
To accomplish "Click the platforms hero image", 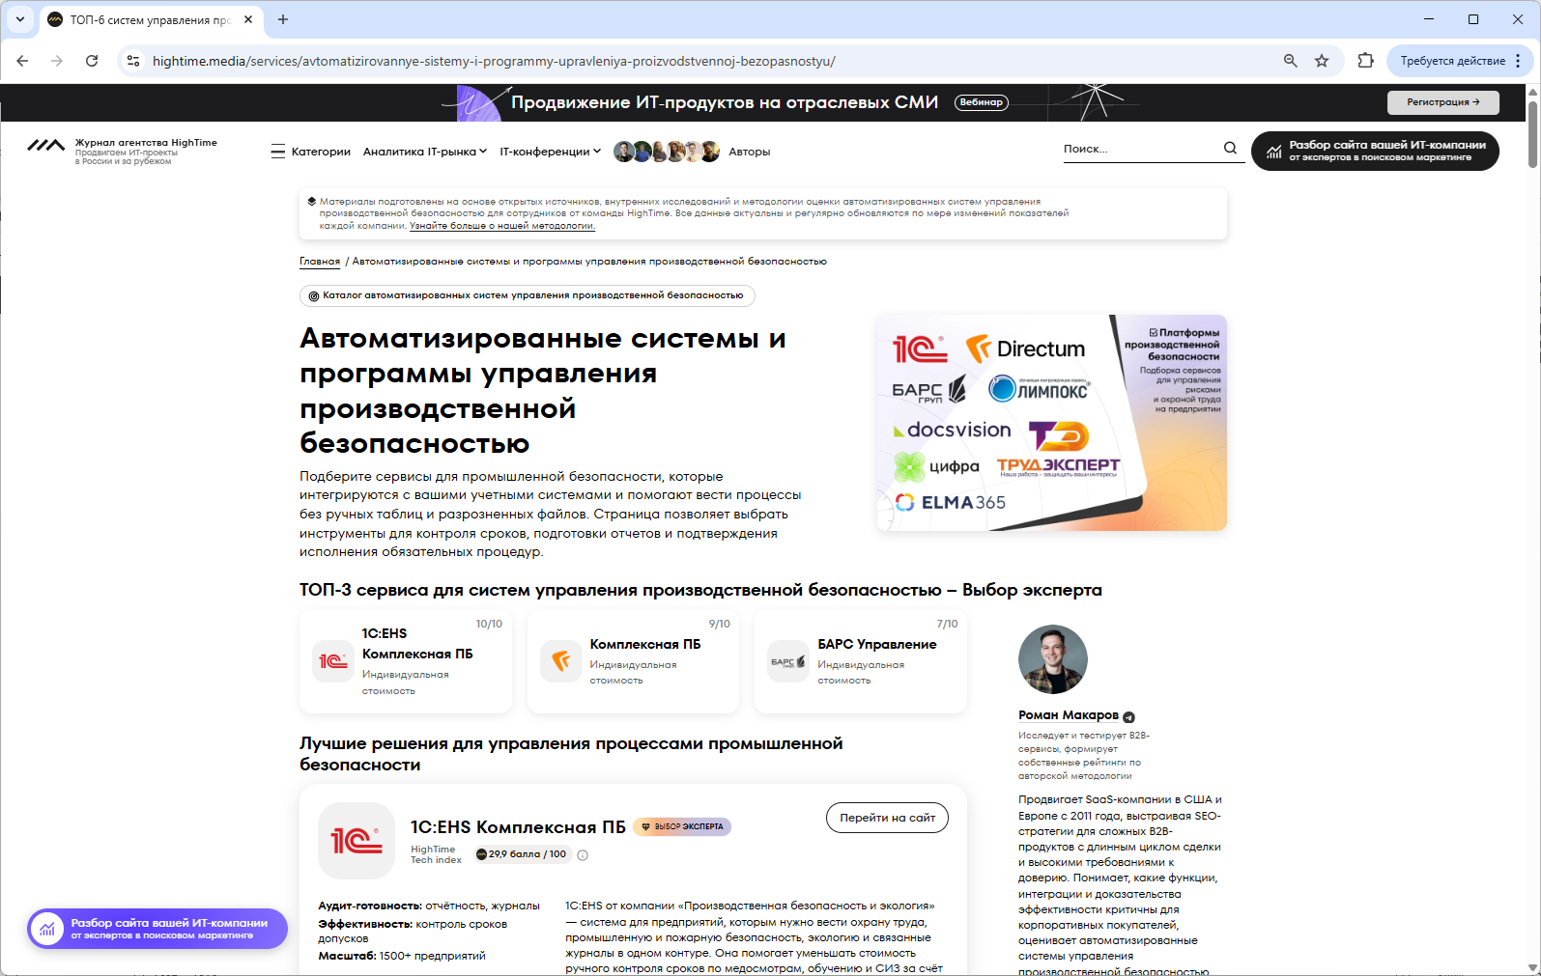I will point(1051,423).
